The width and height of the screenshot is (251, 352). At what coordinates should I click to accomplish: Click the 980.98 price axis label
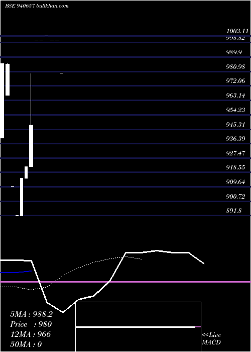[x=235, y=67]
